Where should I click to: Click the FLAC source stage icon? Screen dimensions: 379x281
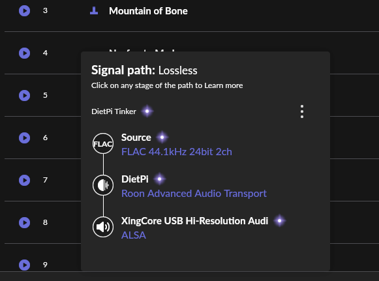tap(103, 143)
